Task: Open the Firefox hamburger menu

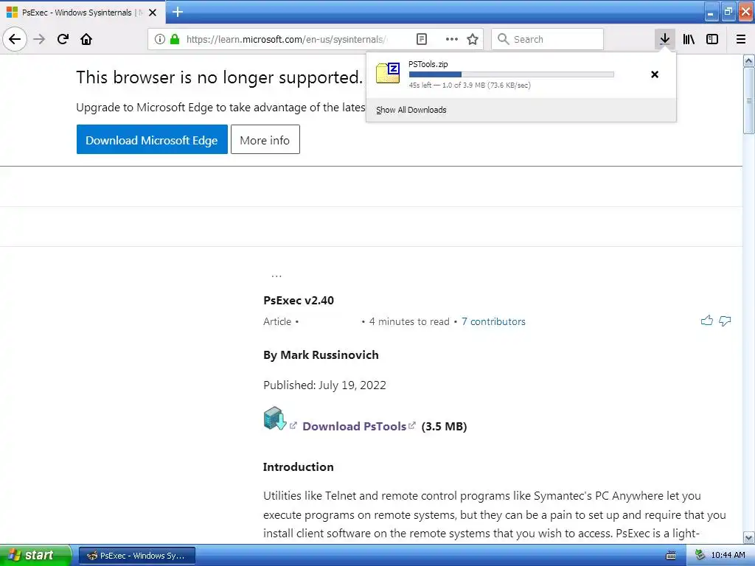Action: click(741, 39)
